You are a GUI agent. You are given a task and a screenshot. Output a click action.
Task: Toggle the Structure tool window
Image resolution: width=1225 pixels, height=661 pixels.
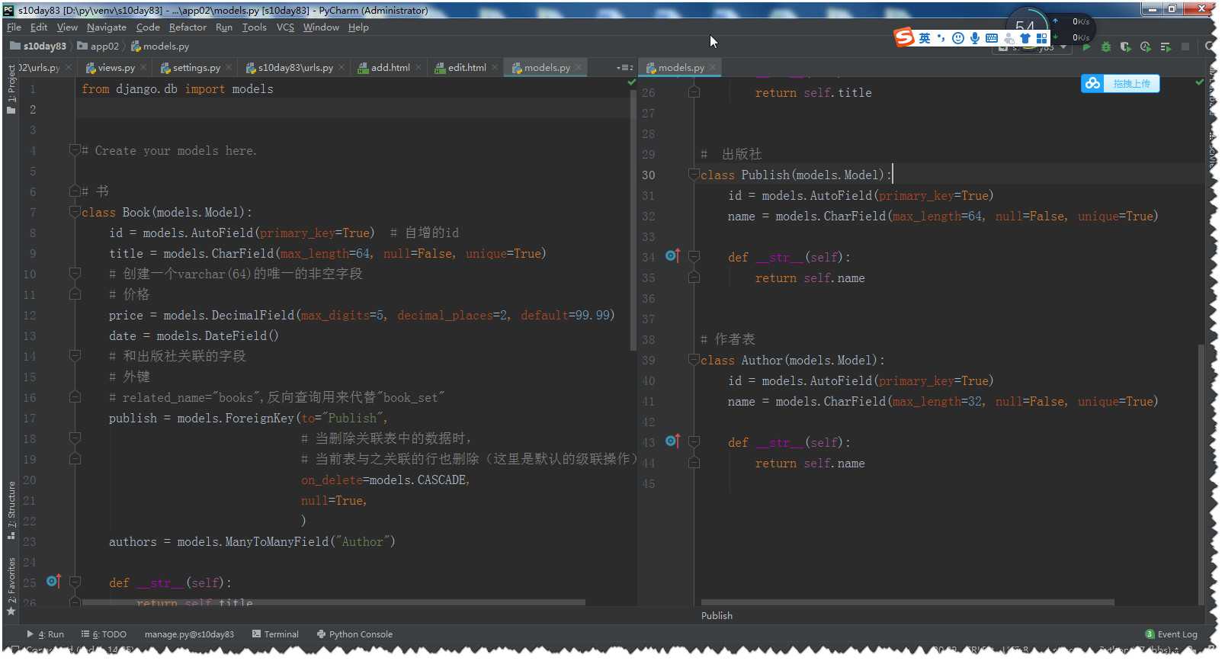[x=11, y=509]
